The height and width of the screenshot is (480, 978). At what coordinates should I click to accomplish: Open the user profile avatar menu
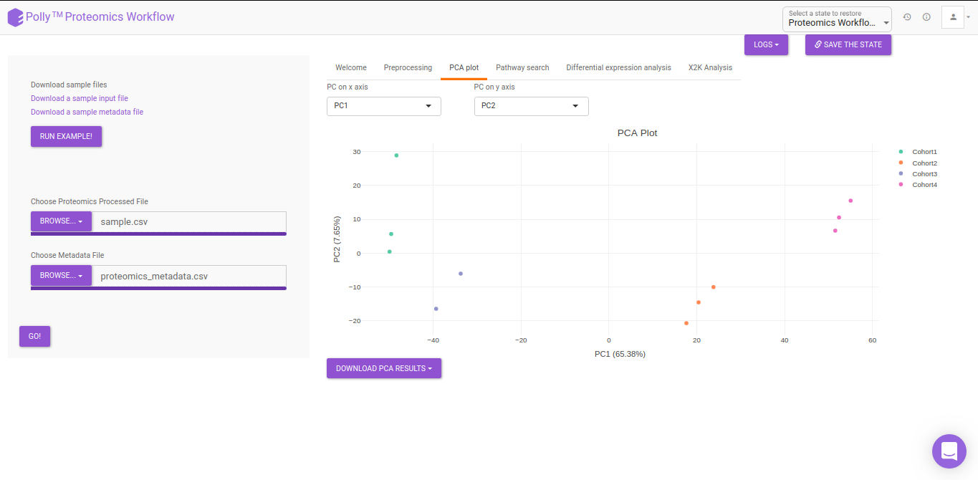(x=956, y=17)
